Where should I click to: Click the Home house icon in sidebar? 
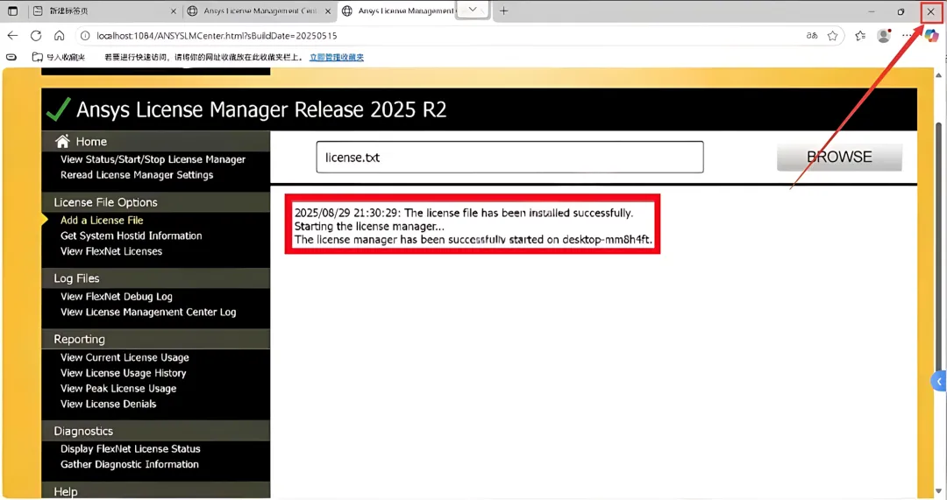(62, 141)
